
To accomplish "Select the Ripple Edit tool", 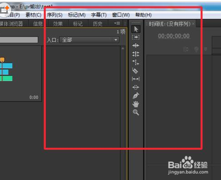I will (136, 45).
